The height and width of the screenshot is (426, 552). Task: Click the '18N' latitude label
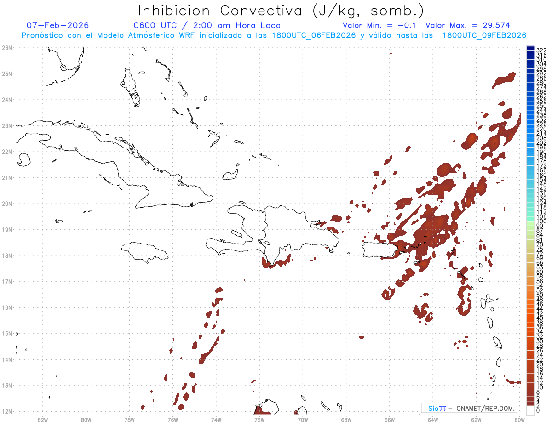6,256
